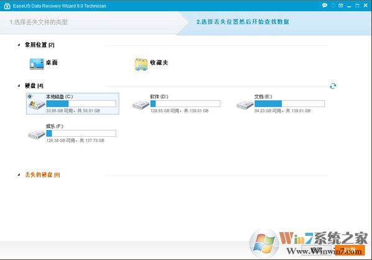This screenshot has height=260, width=372.
Task: Click the 软件 (D:) drive icon
Action: (x=141, y=105)
